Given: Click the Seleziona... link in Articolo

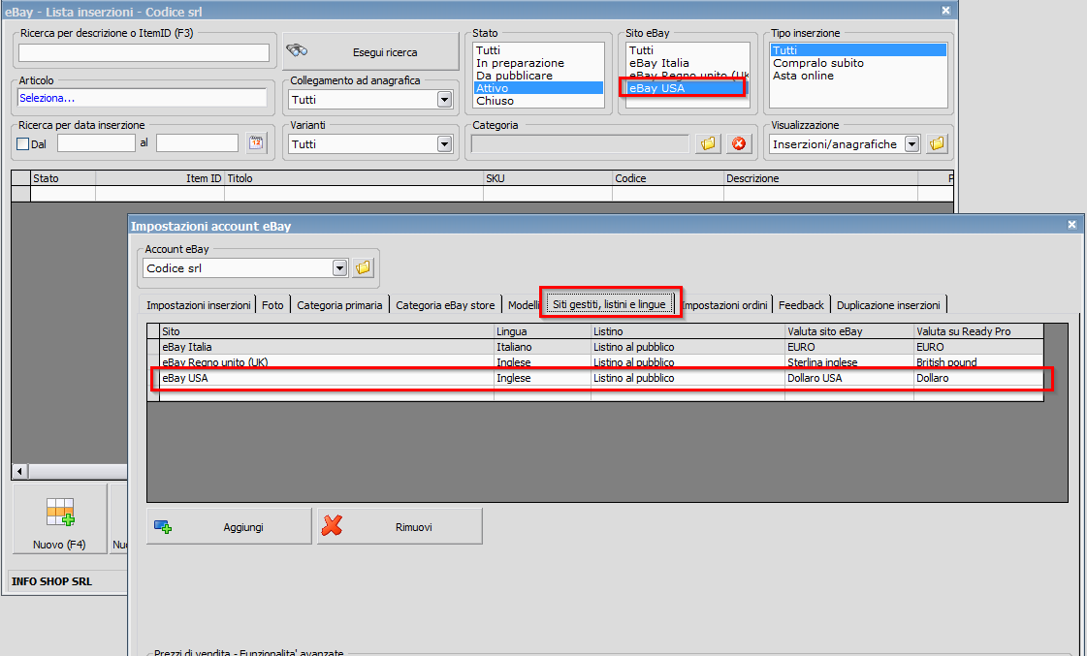Looking at the screenshot, I should click(x=48, y=98).
